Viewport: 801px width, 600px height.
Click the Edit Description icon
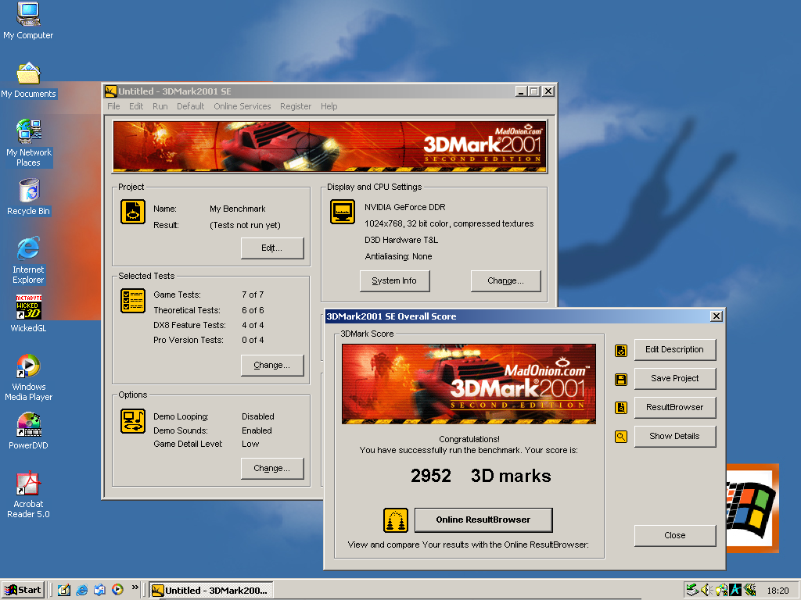(x=620, y=351)
